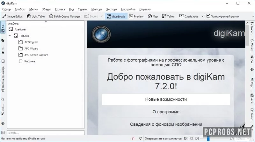Screen dimensions: 255x142
Task: Open the Обзор menu
Action: (x=6, y=9)
